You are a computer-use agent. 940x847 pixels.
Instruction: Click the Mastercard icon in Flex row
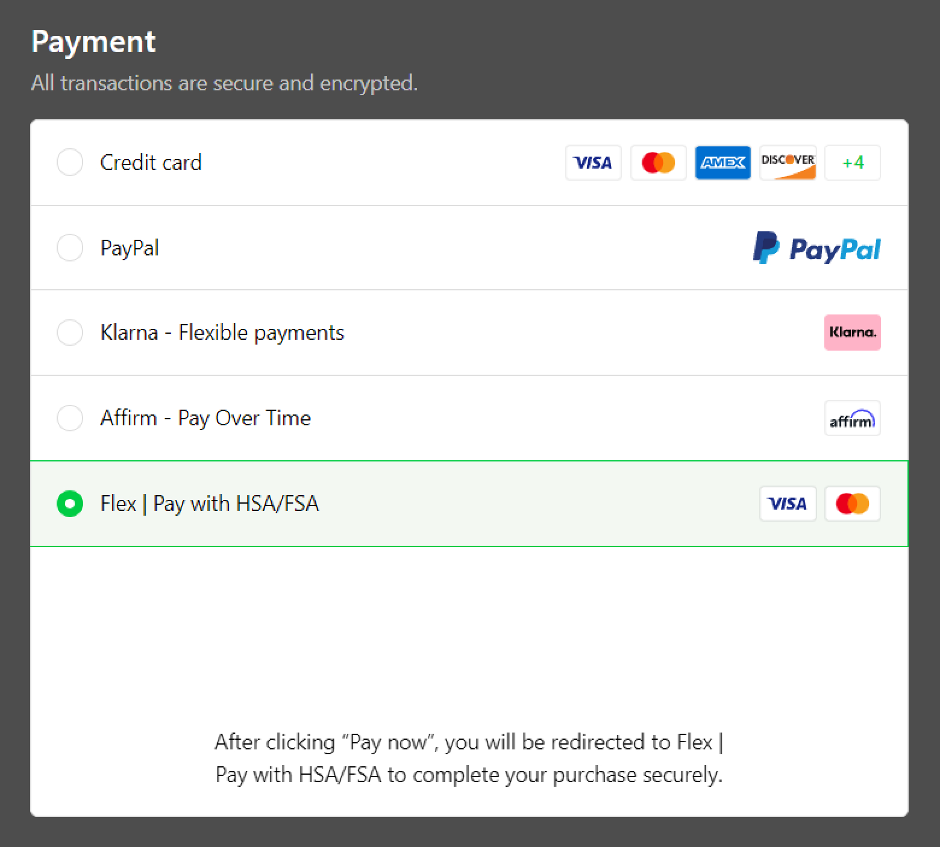852,504
